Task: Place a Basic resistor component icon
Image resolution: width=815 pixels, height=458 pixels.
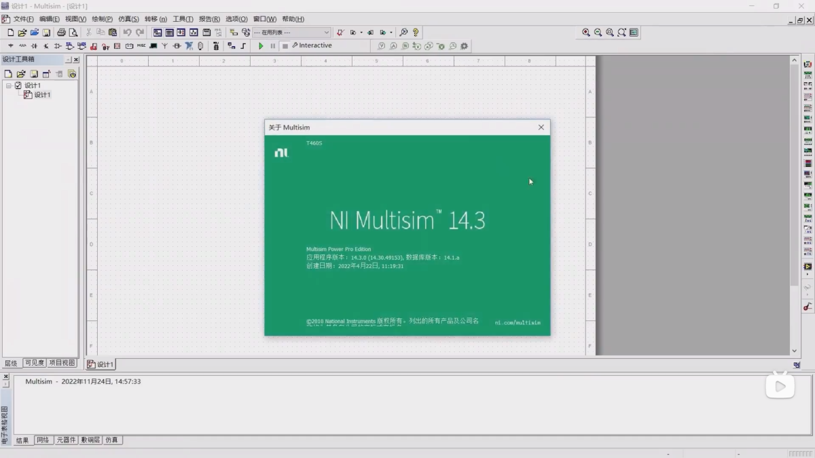Action: pyautogui.click(x=22, y=46)
